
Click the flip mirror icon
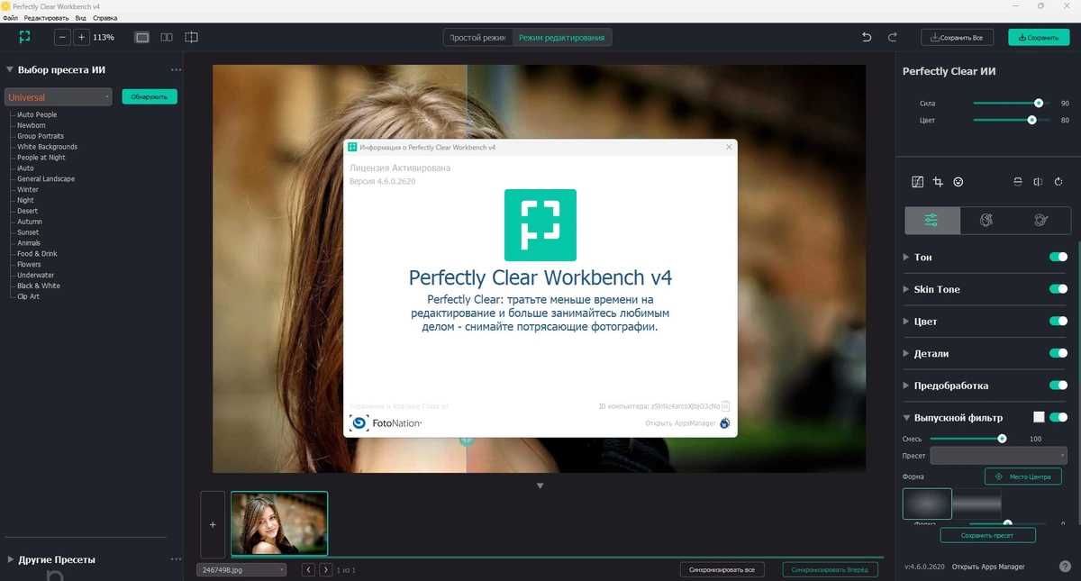[x=1038, y=182]
